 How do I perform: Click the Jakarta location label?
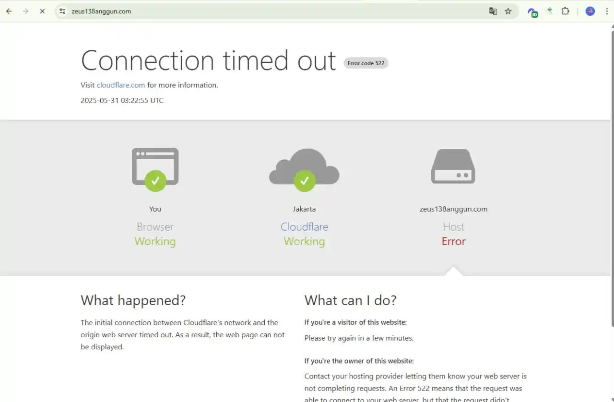tap(305, 209)
